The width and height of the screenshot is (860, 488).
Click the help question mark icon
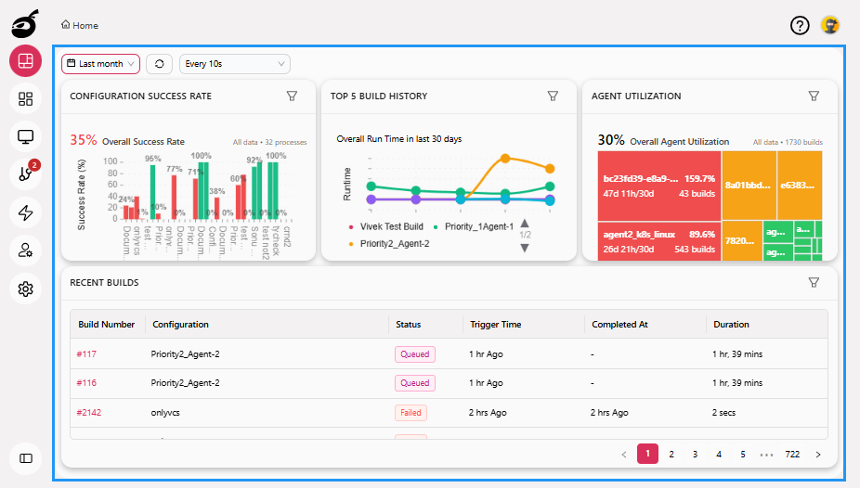pyautogui.click(x=800, y=25)
